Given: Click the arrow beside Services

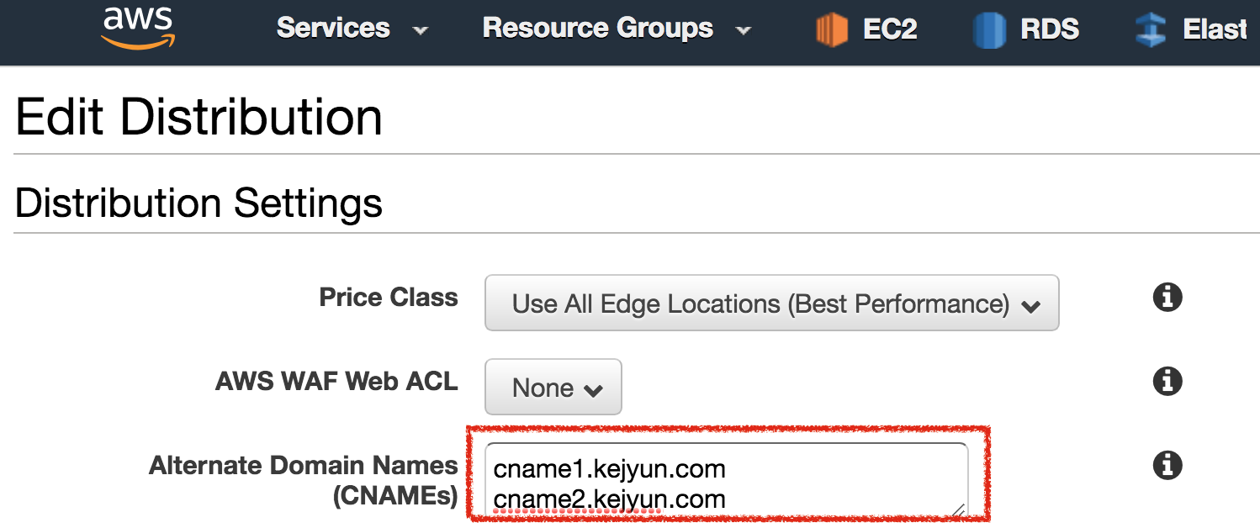Looking at the screenshot, I should click(x=421, y=31).
